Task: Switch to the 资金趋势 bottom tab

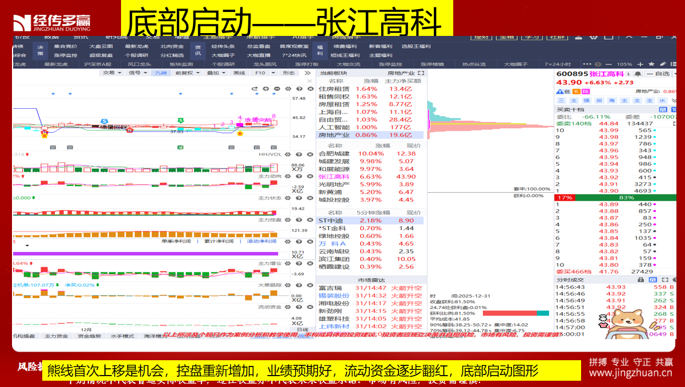Action: (89, 336)
